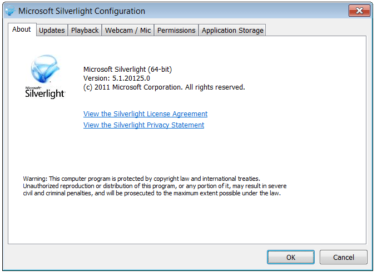Screen dimensions: 377x276
Task: Open the Application Storage tab
Action: pyautogui.click(x=232, y=31)
